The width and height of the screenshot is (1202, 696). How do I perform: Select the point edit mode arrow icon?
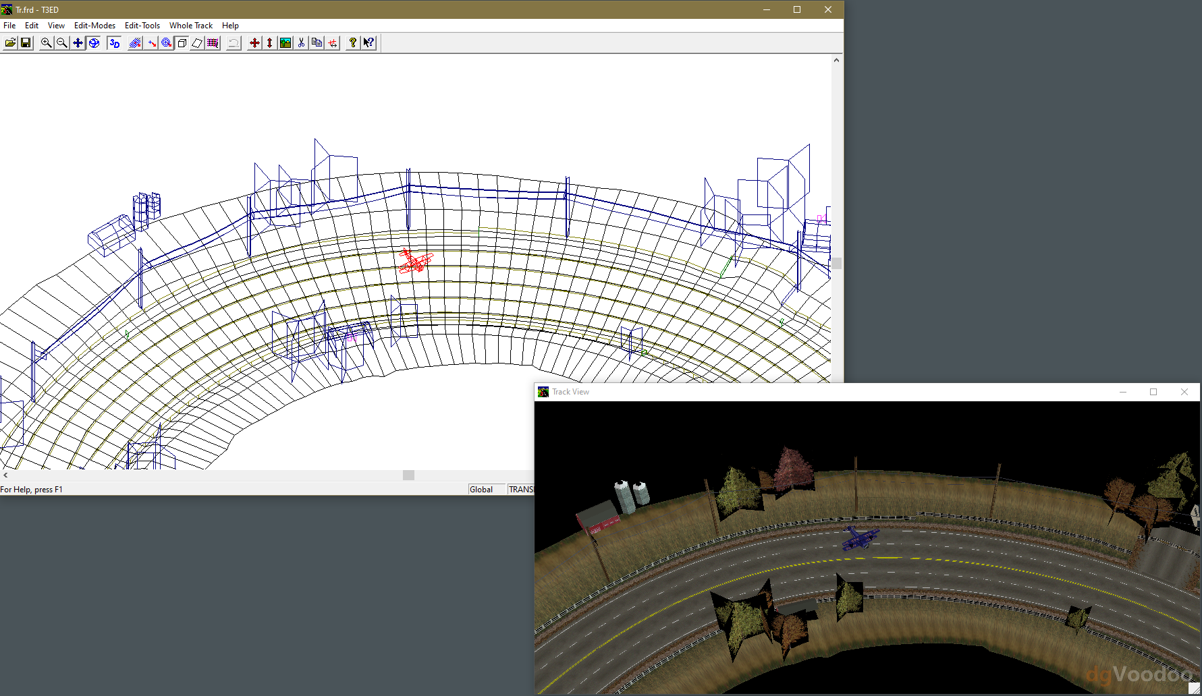pos(151,43)
